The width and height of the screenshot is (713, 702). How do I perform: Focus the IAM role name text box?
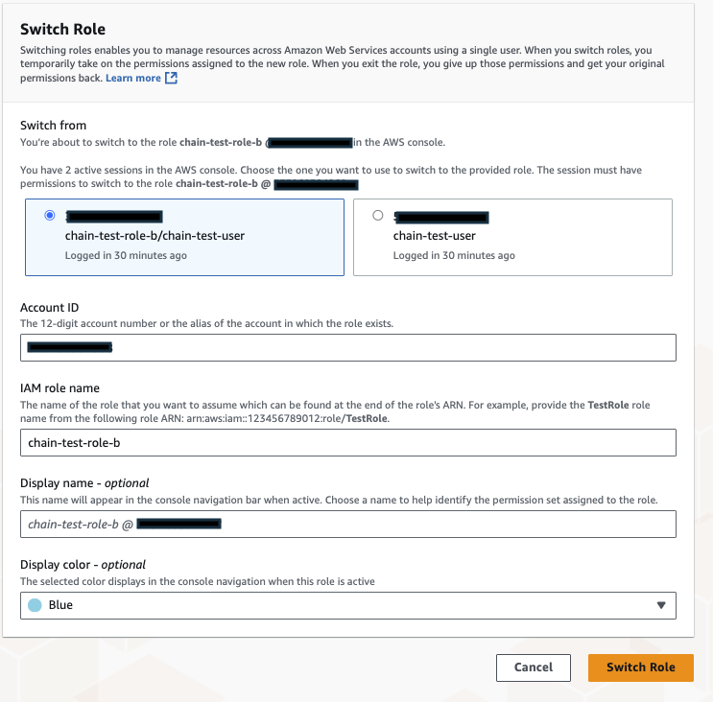tap(347, 442)
